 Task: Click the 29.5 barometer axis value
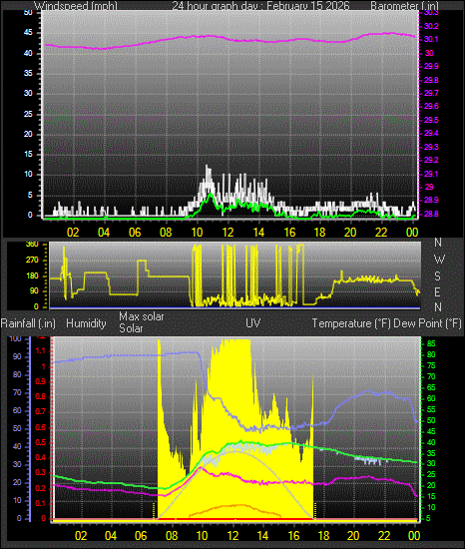(x=431, y=120)
